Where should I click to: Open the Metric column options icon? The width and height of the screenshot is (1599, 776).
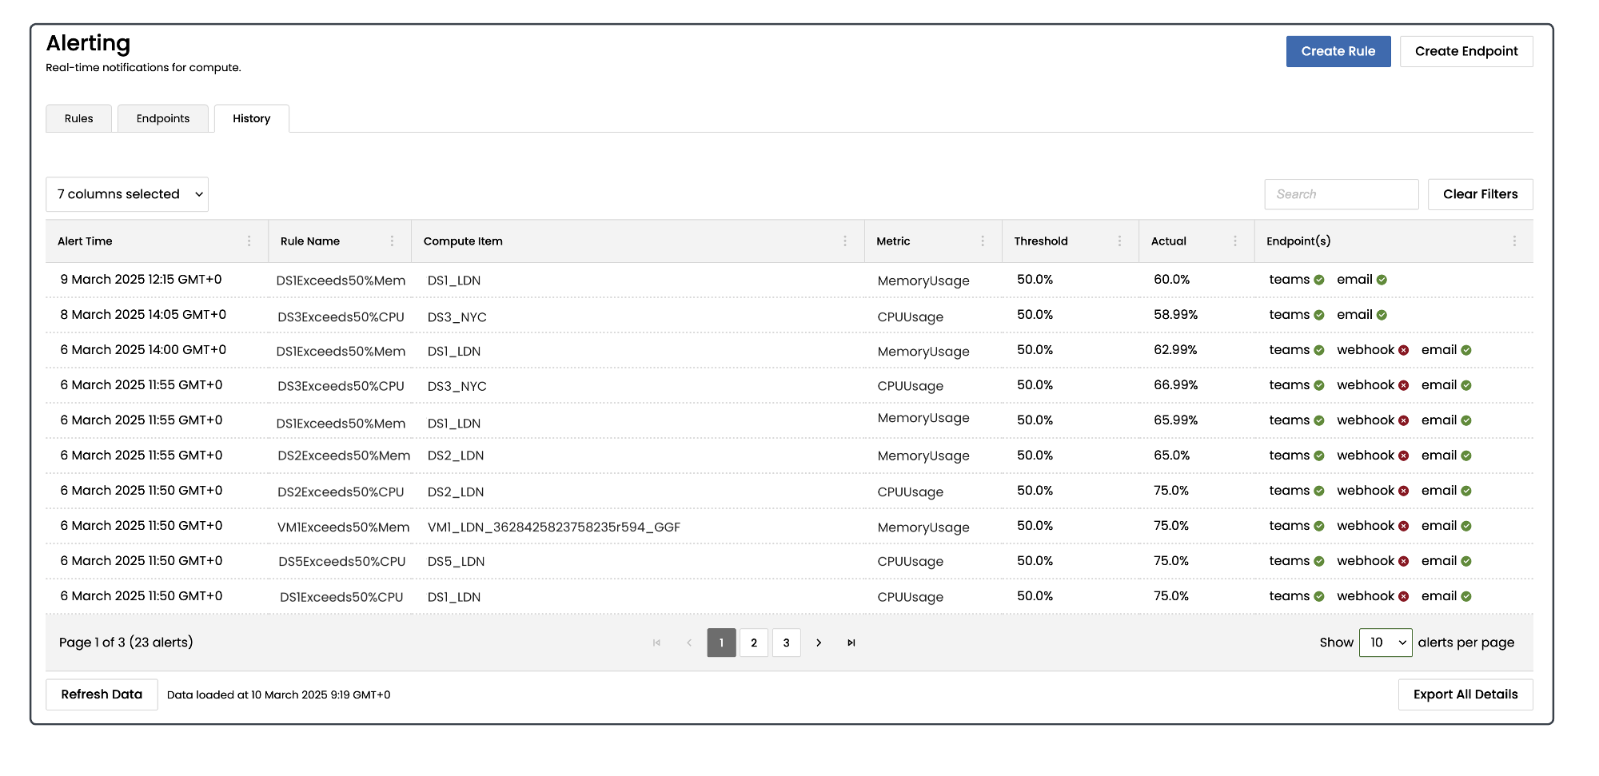coord(983,241)
